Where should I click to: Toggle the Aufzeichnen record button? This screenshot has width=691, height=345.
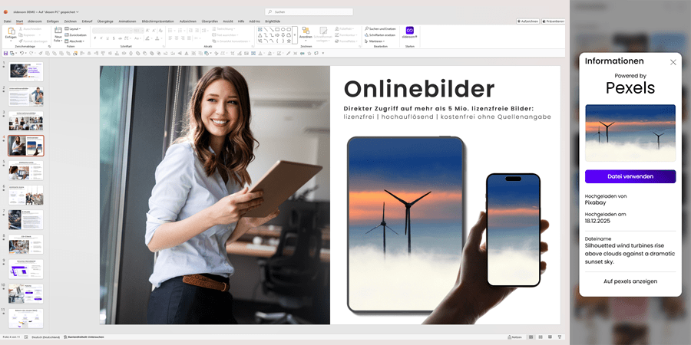pyautogui.click(x=528, y=21)
